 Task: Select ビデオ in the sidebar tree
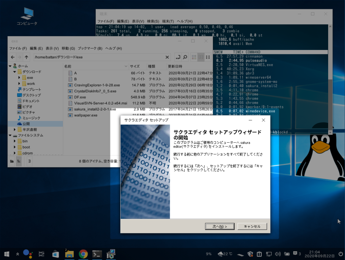pyautogui.click(x=27, y=107)
